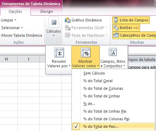Toggle the Lista de Campos button
The image size is (156, 131).
(x=131, y=20)
